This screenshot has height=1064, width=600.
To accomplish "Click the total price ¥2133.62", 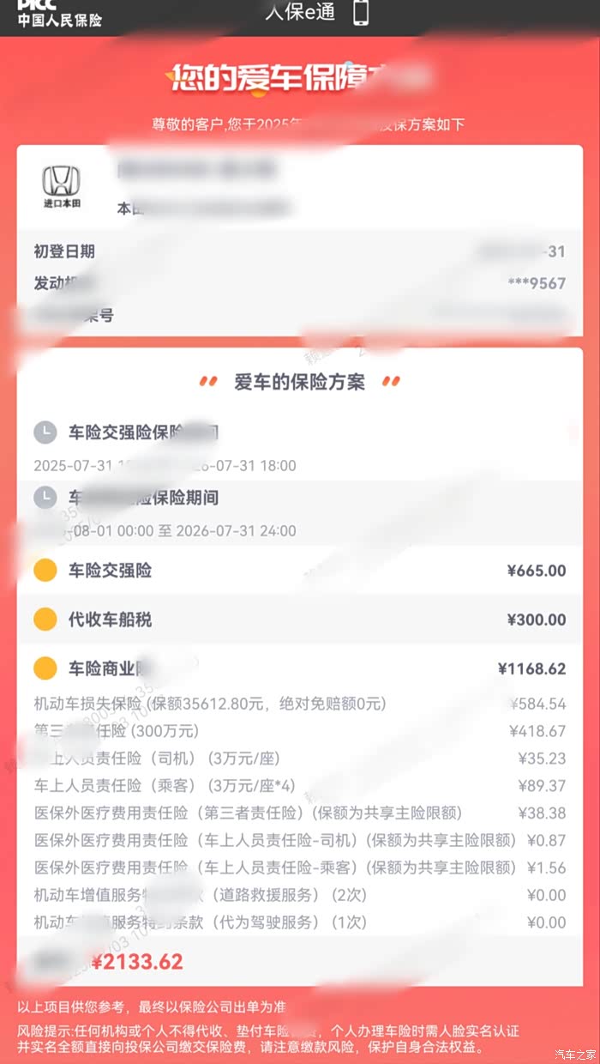I will tap(137, 962).
